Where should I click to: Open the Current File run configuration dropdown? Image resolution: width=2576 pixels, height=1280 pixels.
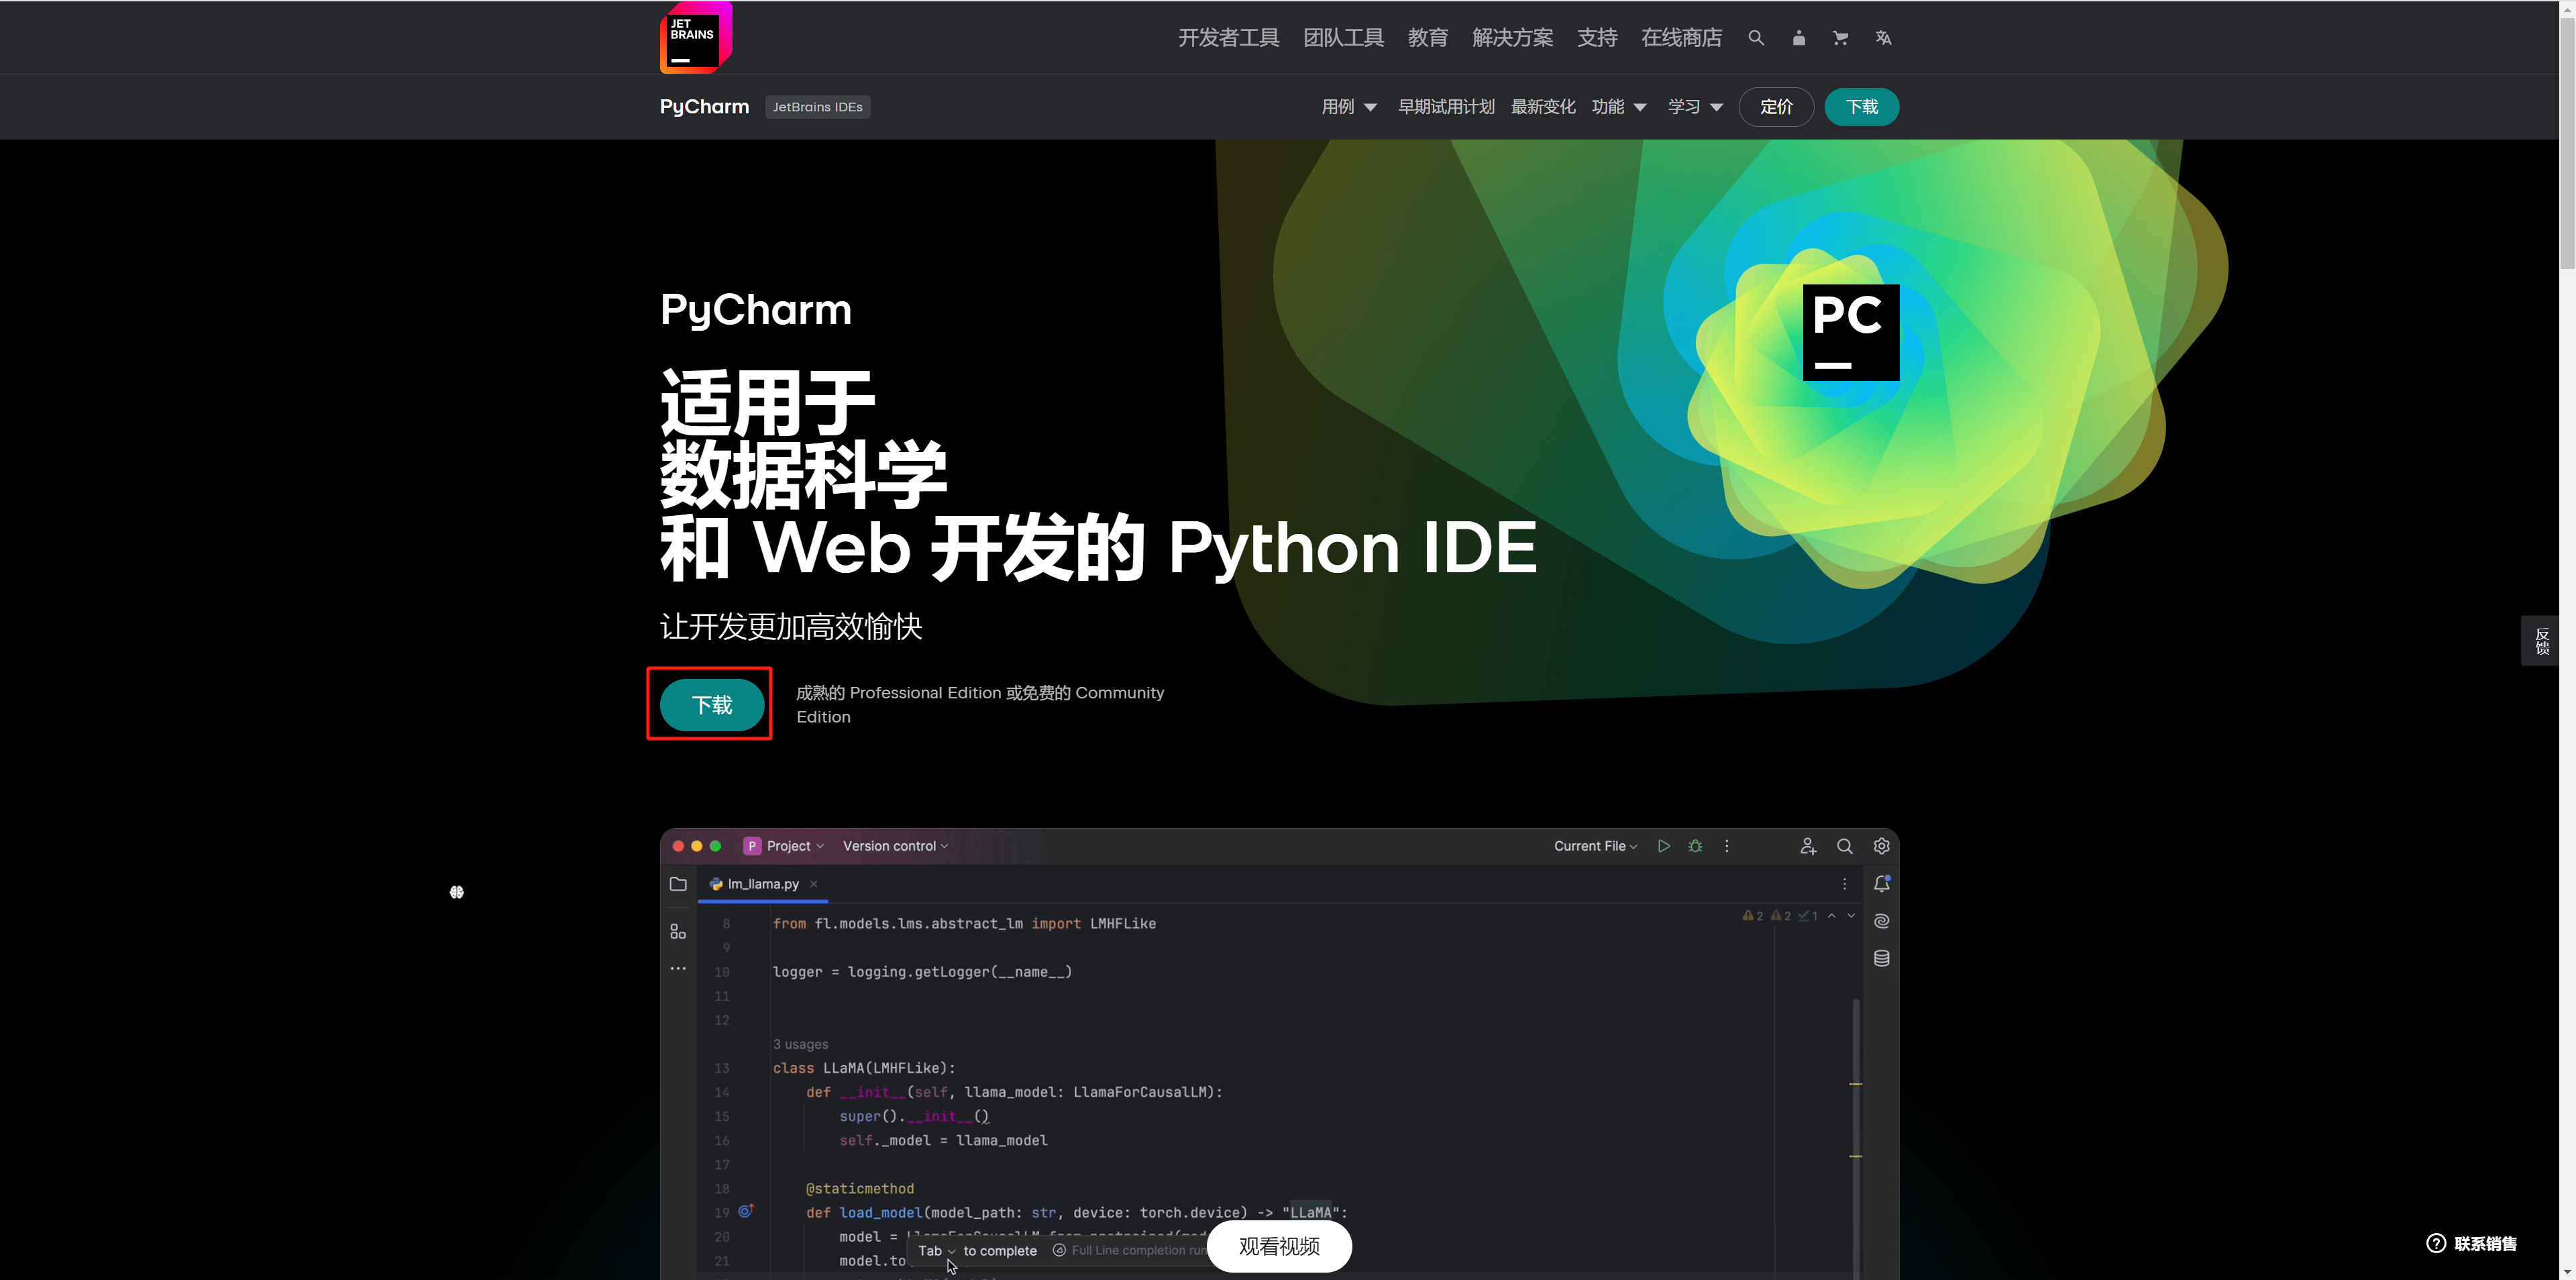pos(1595,846)
